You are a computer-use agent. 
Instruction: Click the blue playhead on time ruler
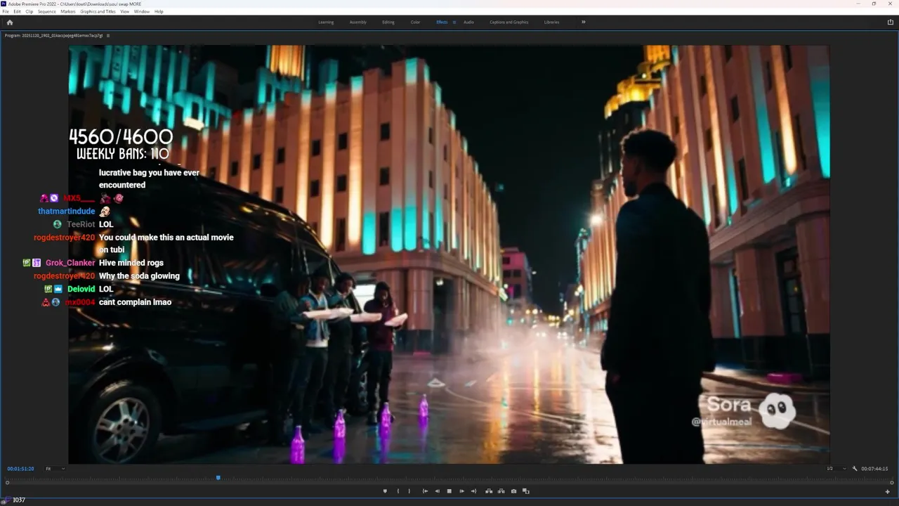[x=218, y=478]
